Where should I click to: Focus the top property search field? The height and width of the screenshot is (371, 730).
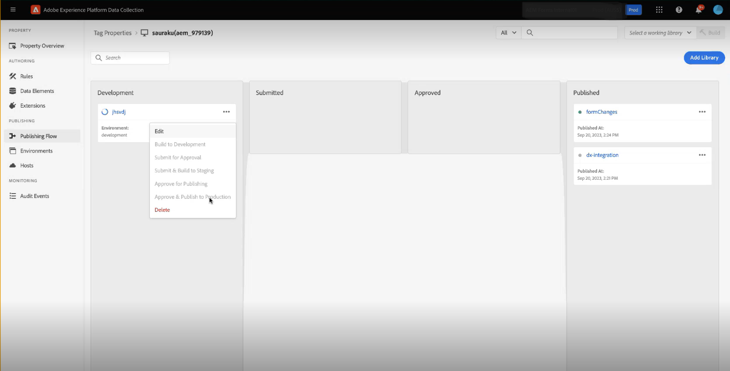pyautogui.click(x=569, y=33)
